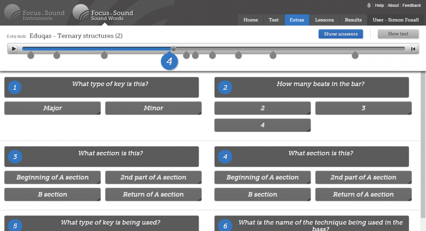Click the page vertical scrollbar
426x231 pixels.
[423, 144]
